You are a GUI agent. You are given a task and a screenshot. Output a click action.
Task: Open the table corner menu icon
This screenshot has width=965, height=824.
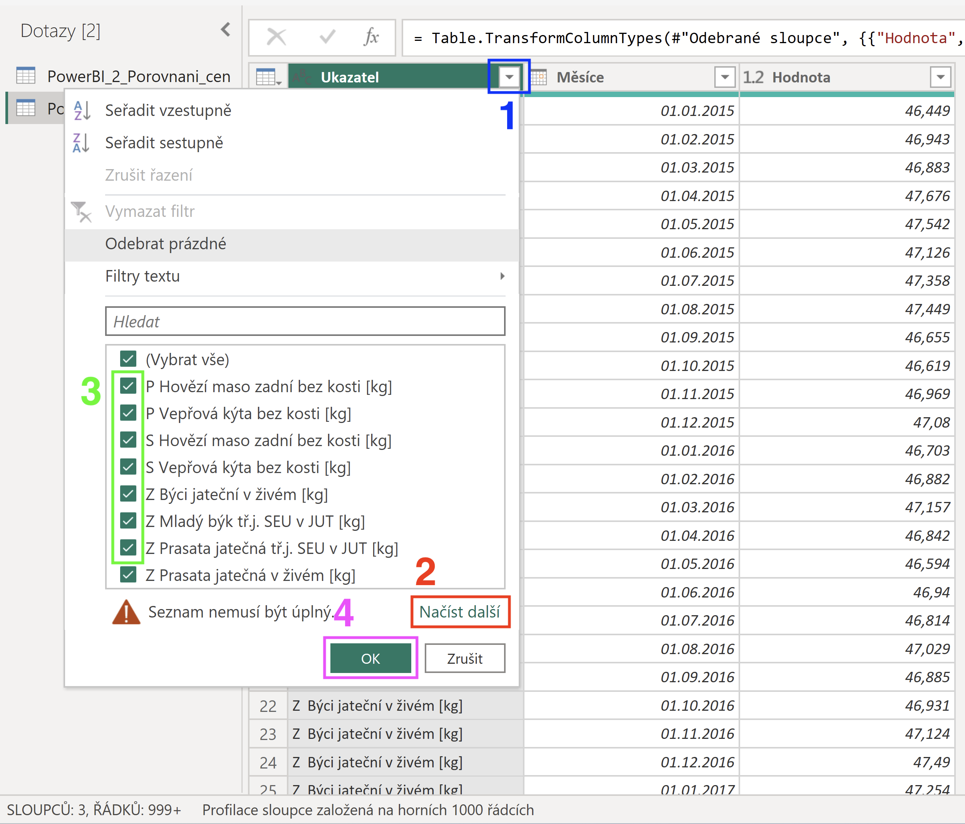coord(269,77)
